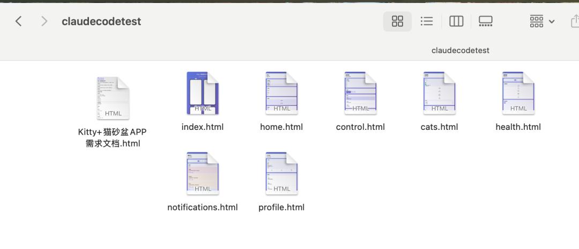The image size is (579, 249).
Task: Click the Share toolbar icon
Action: click(575, 21)
